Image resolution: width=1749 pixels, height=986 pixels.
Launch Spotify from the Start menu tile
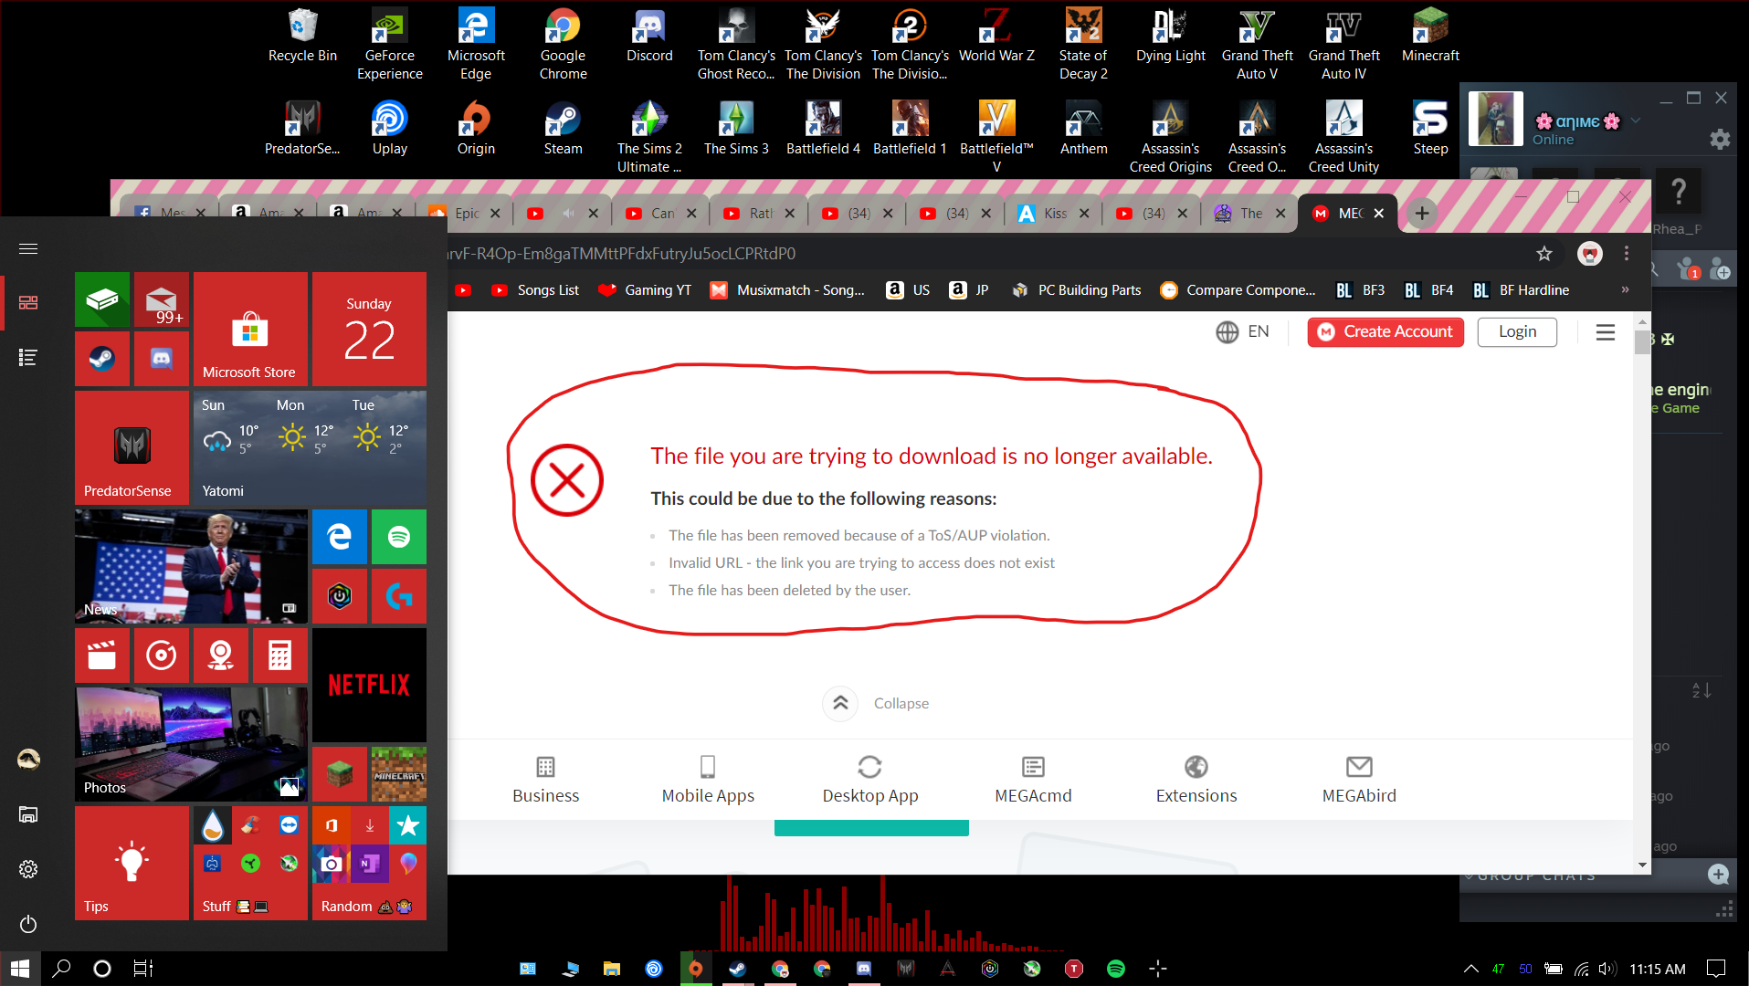point(398,537)
